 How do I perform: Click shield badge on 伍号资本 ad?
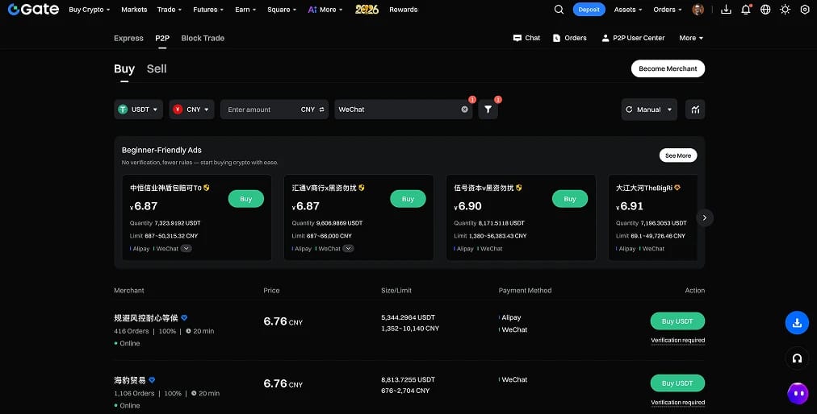pos(518,188)
